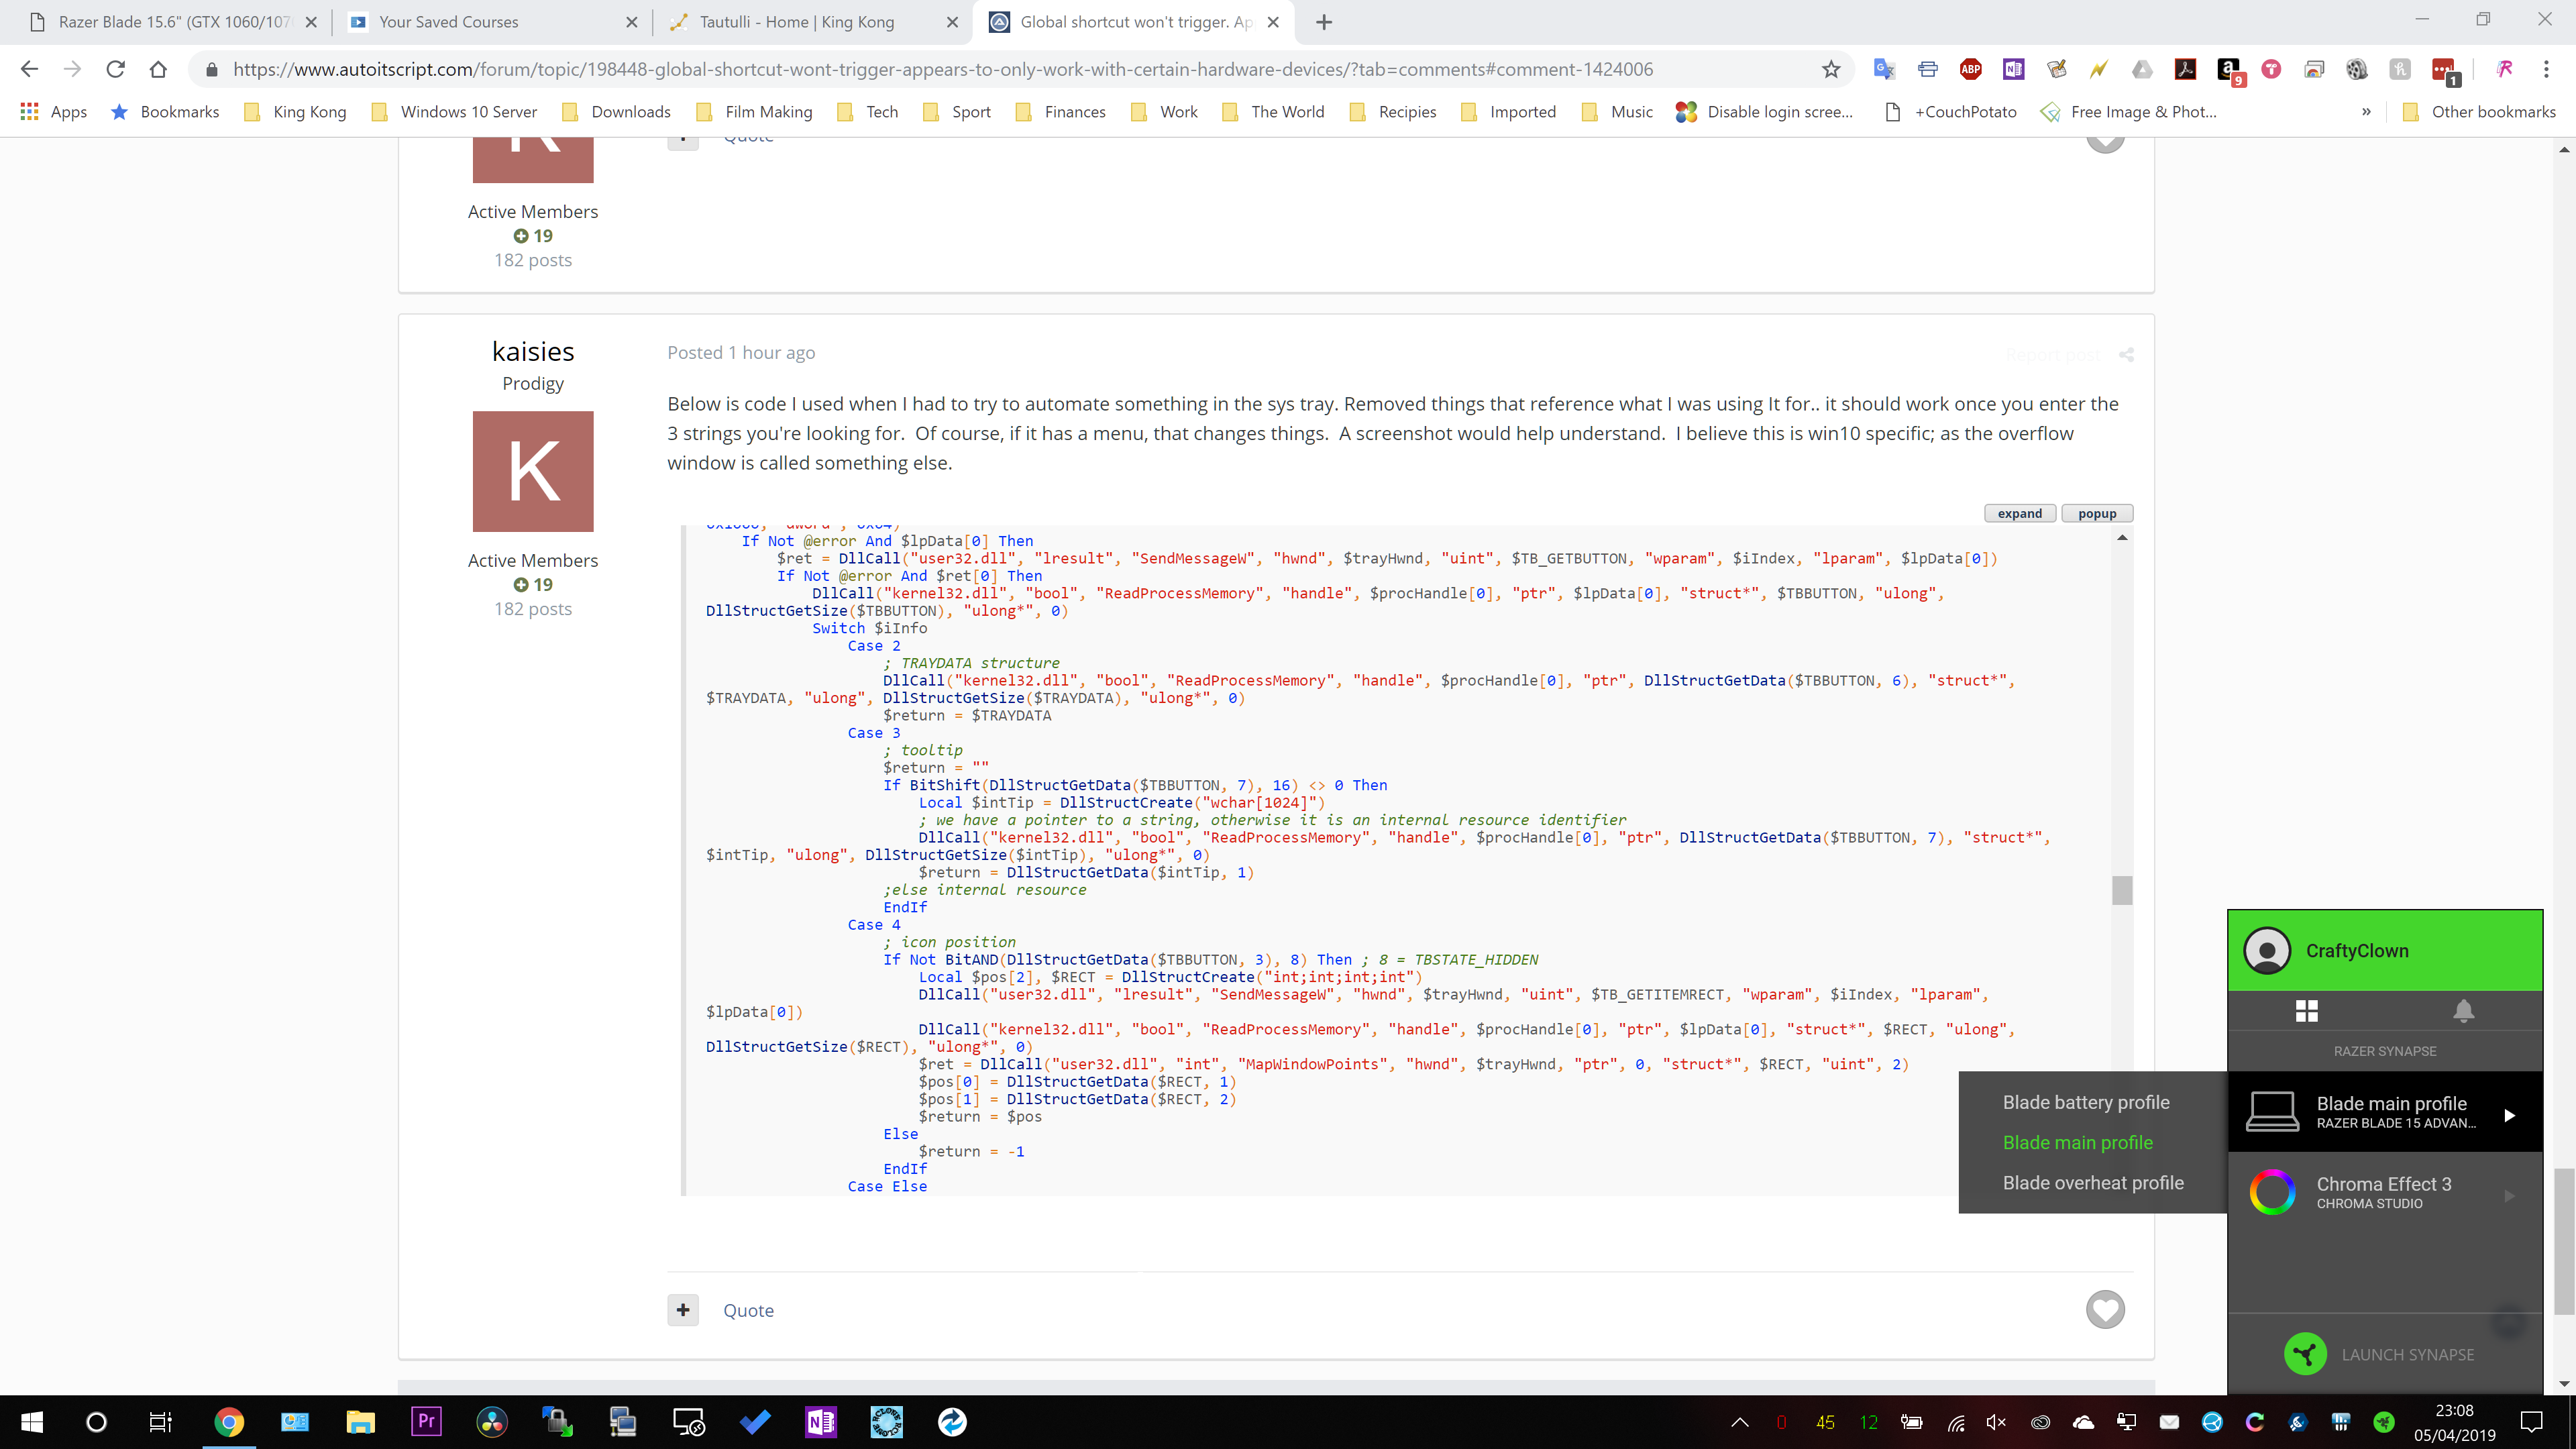Open a new Chrome tab
The width and height of the screenshot is (2576, 1449).
tap(1324, 22)
